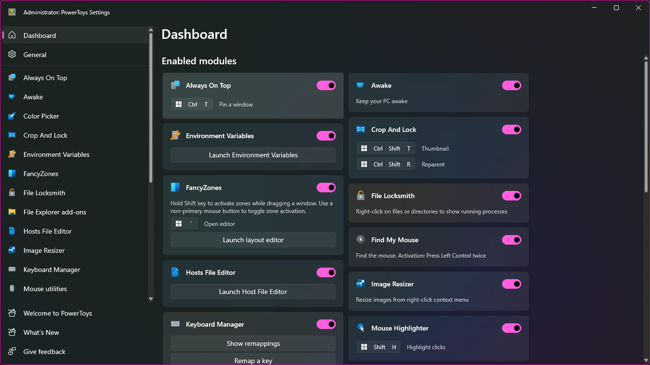Screen dimensions: 650x365
Task: Disable the File Locksmith toggle
Action: click(512, 196)
